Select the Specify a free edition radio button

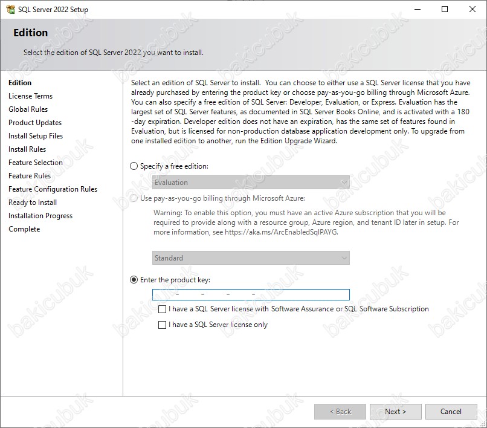(134, 166)
